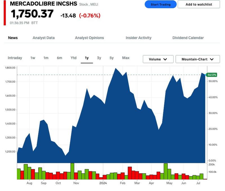Click the 2024 x-axis label
This screenshot has height=191, width=225.
pyautogui.click(x=103, y=183)
